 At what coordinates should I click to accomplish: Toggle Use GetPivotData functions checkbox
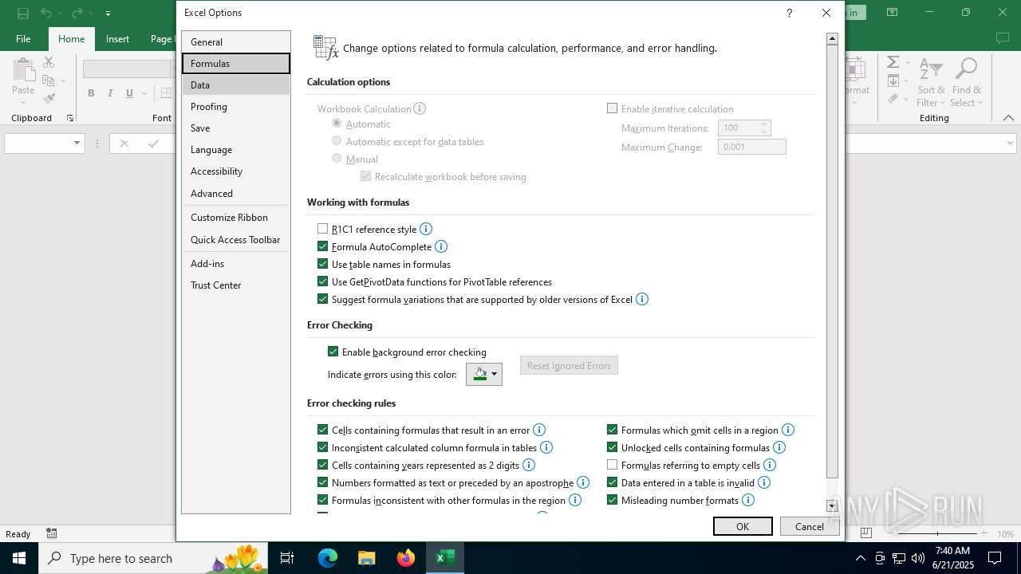click(323, 281)
